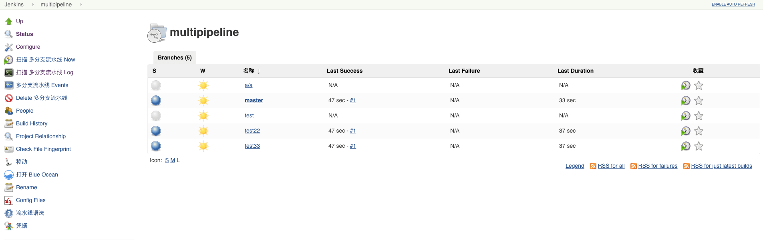
Task: Toggle favorite star for test22 branch
Action: click(x=699, y=131)
